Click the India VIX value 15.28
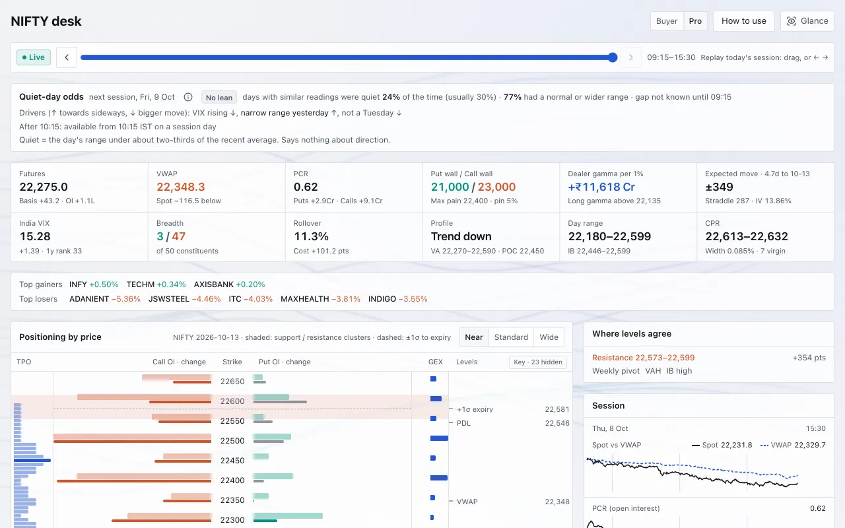845x528 pixels. coord(35,236)
